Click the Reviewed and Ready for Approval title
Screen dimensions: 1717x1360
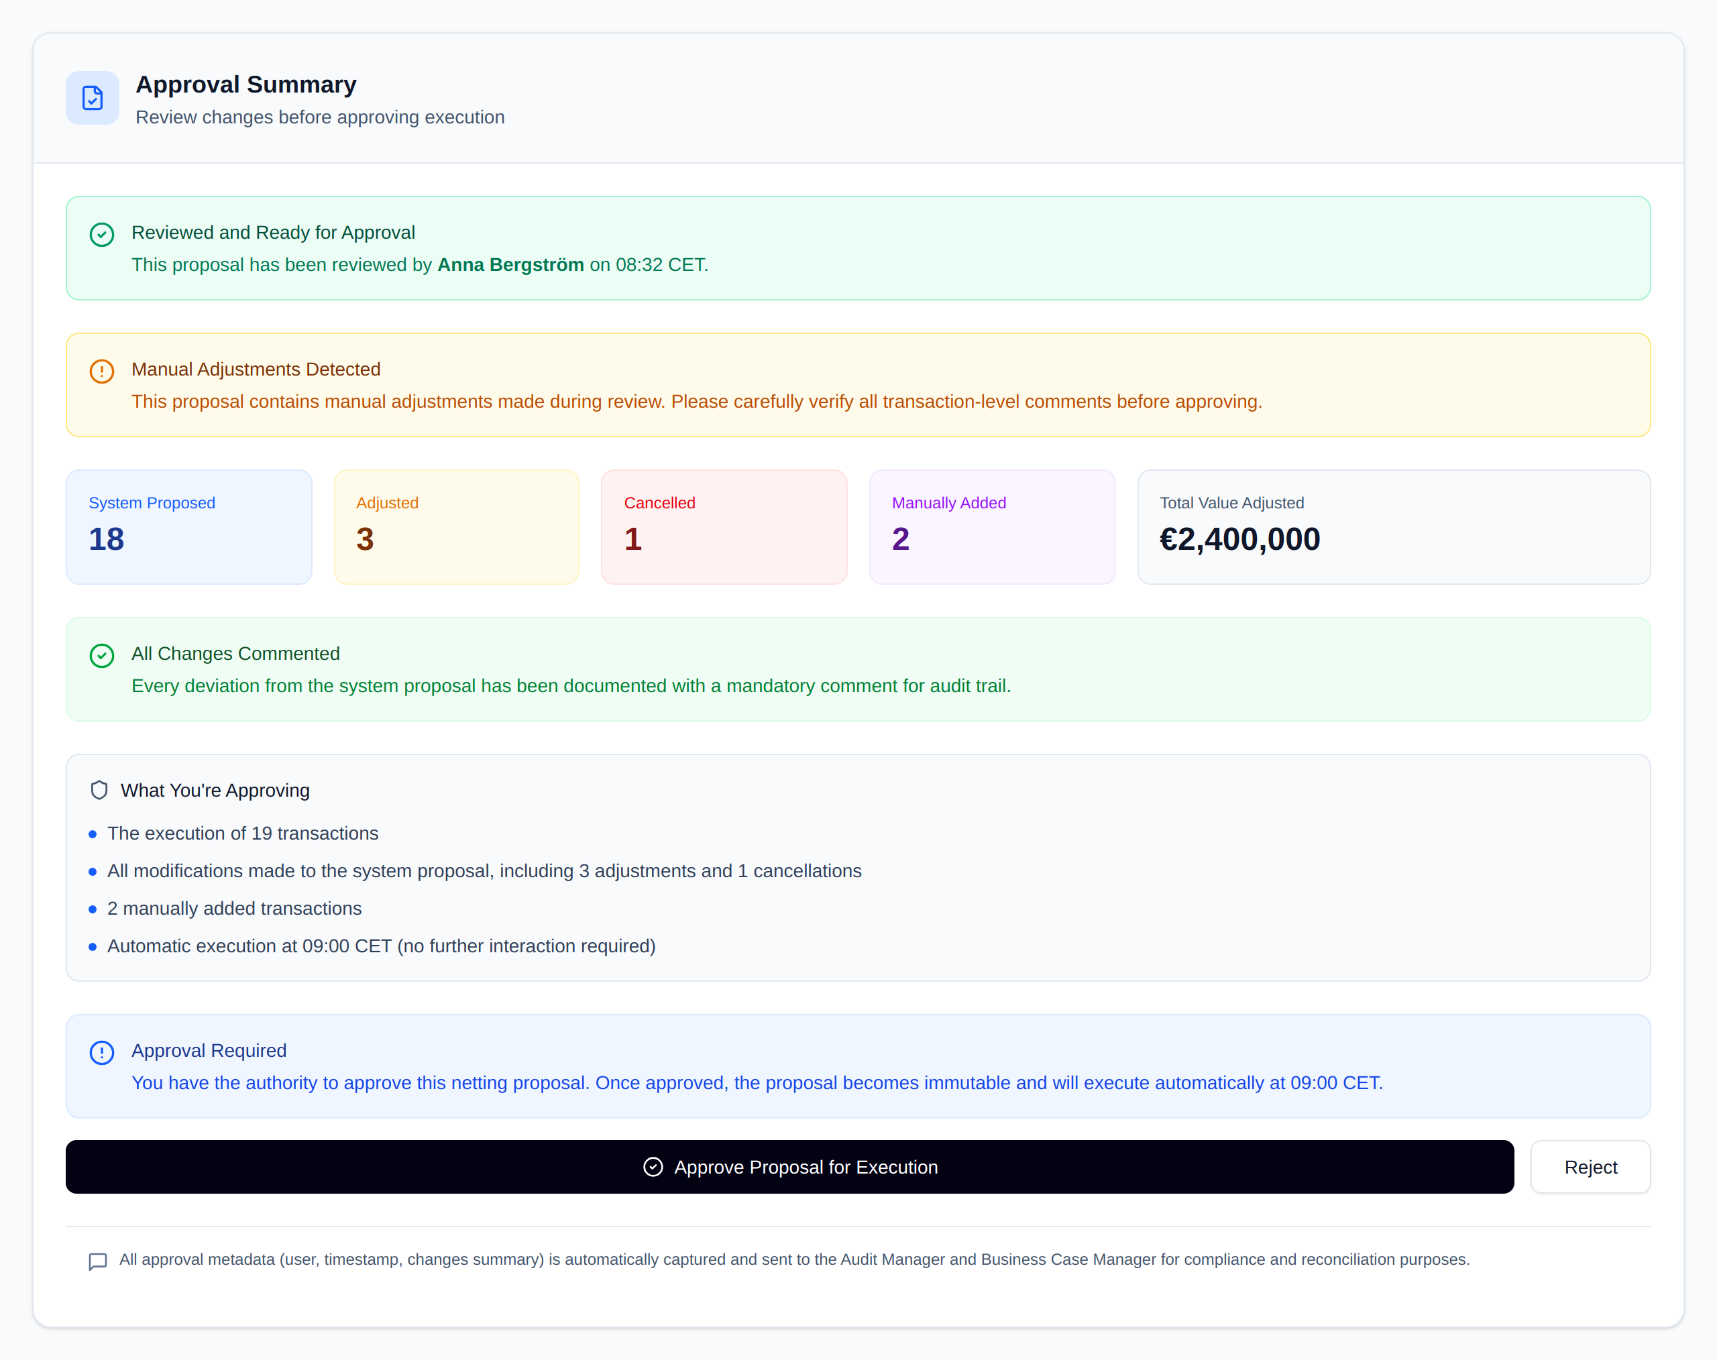pyautogui.click(x=273, y=233)
